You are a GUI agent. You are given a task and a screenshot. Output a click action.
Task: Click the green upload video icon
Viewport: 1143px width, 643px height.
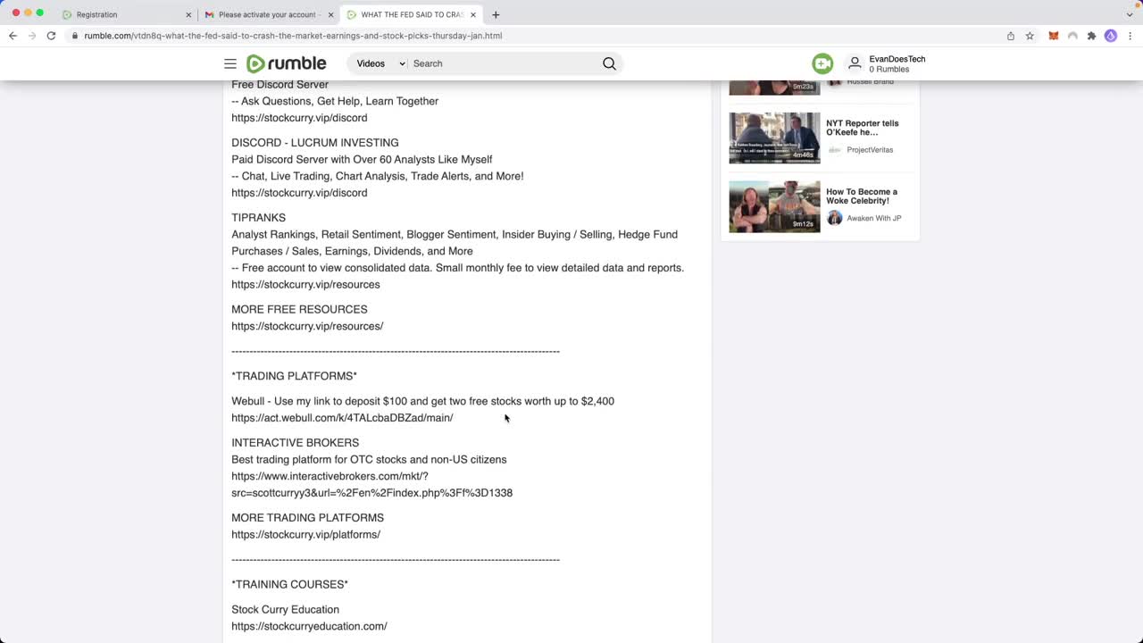click(822, 63)
